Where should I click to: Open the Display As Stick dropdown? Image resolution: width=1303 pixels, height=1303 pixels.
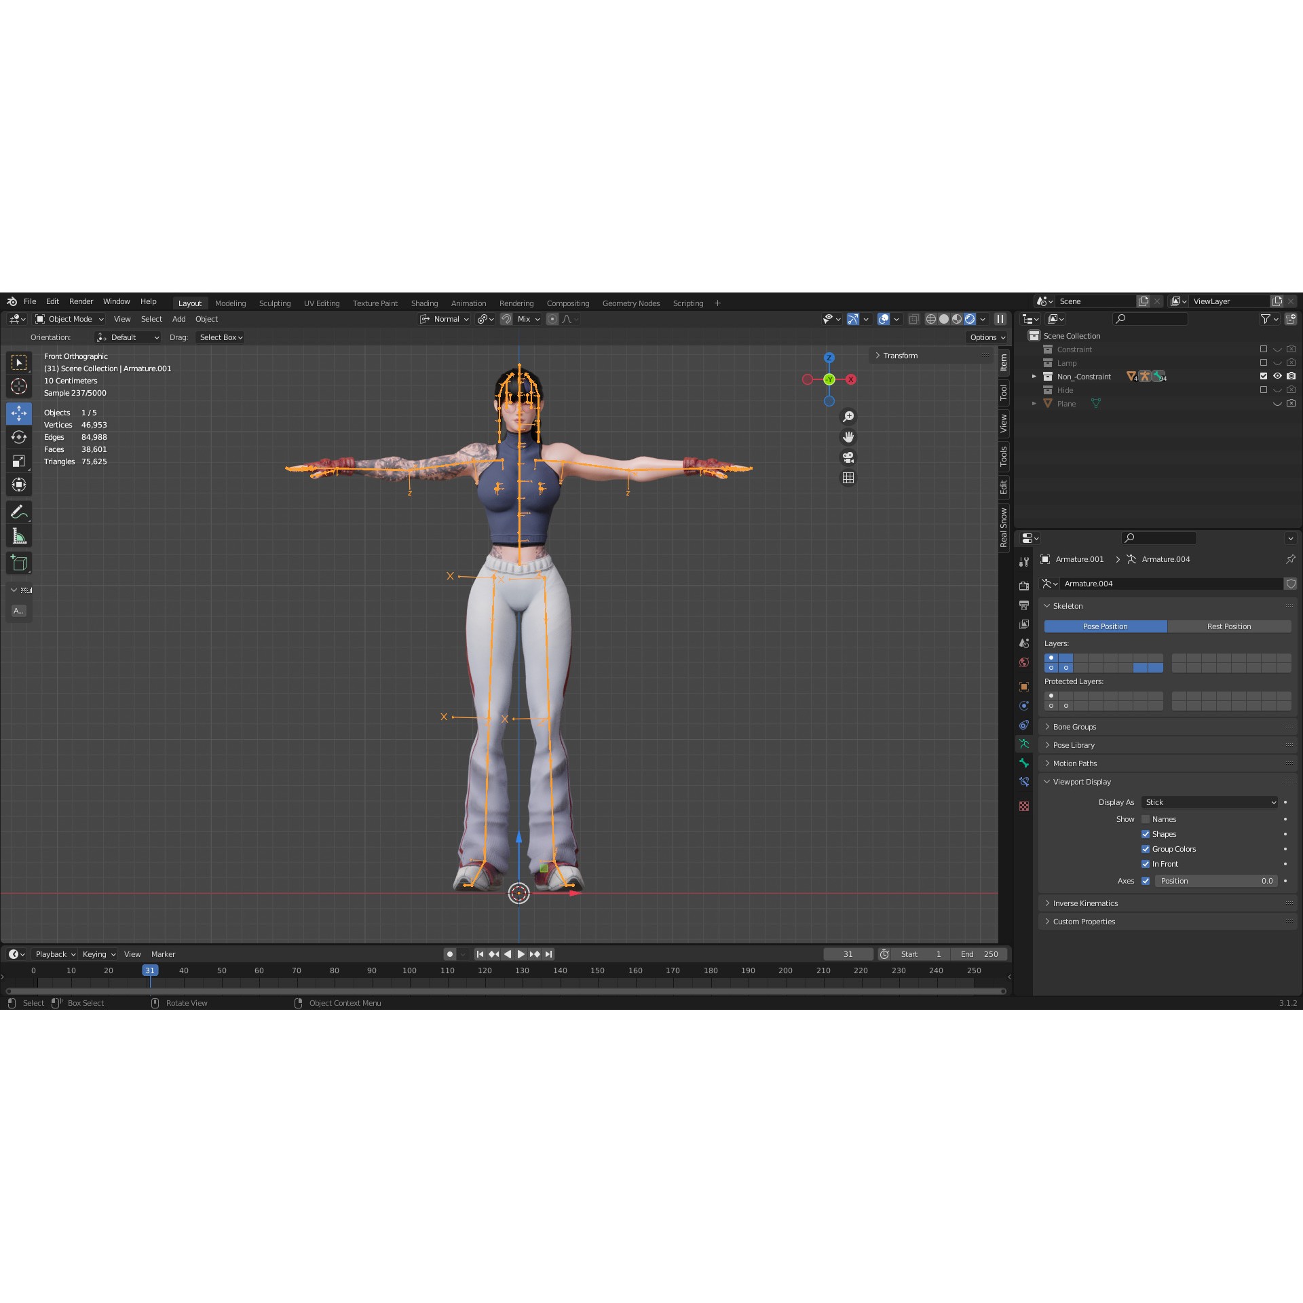point(1210,802)
